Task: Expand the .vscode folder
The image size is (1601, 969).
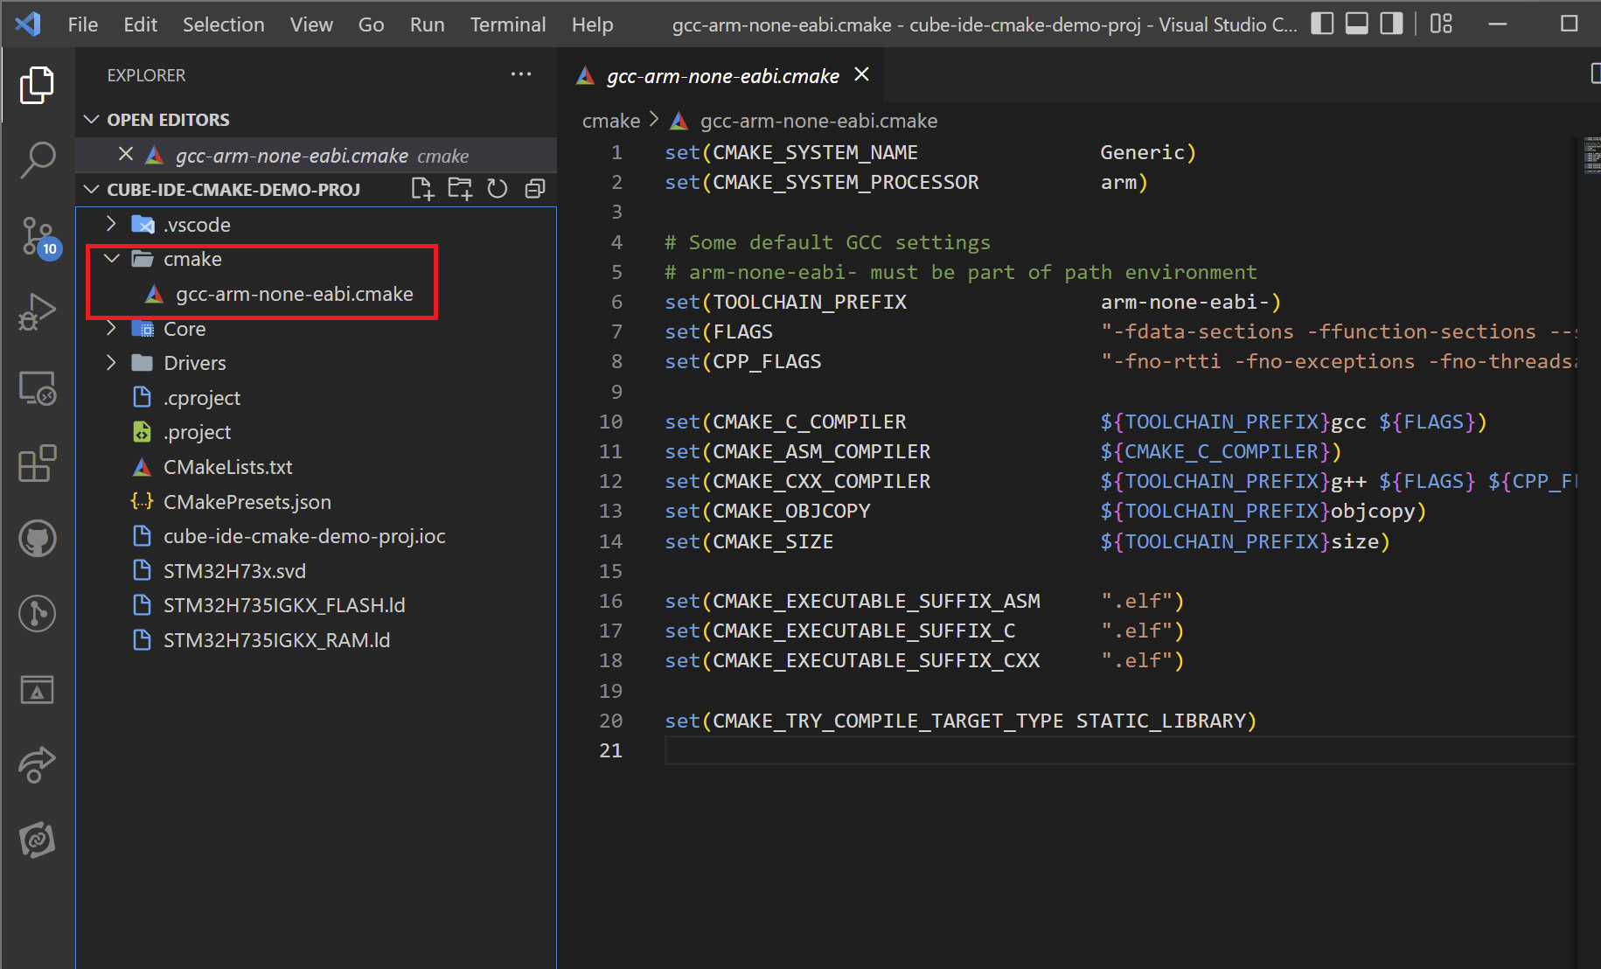Action: pyautogui.click(x=111, y=224)
